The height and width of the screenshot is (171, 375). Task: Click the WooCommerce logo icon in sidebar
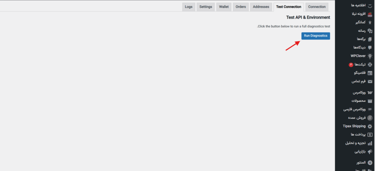tap(370, 93)
